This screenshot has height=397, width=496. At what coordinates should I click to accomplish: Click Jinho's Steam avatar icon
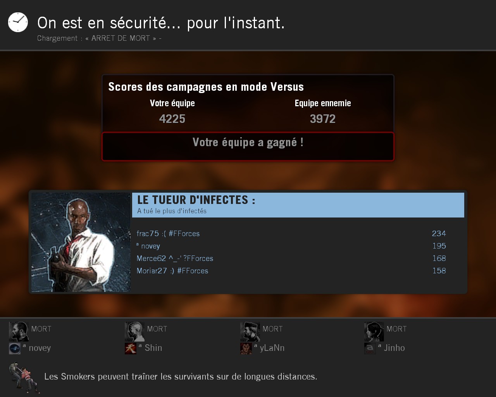pos(370,349)
